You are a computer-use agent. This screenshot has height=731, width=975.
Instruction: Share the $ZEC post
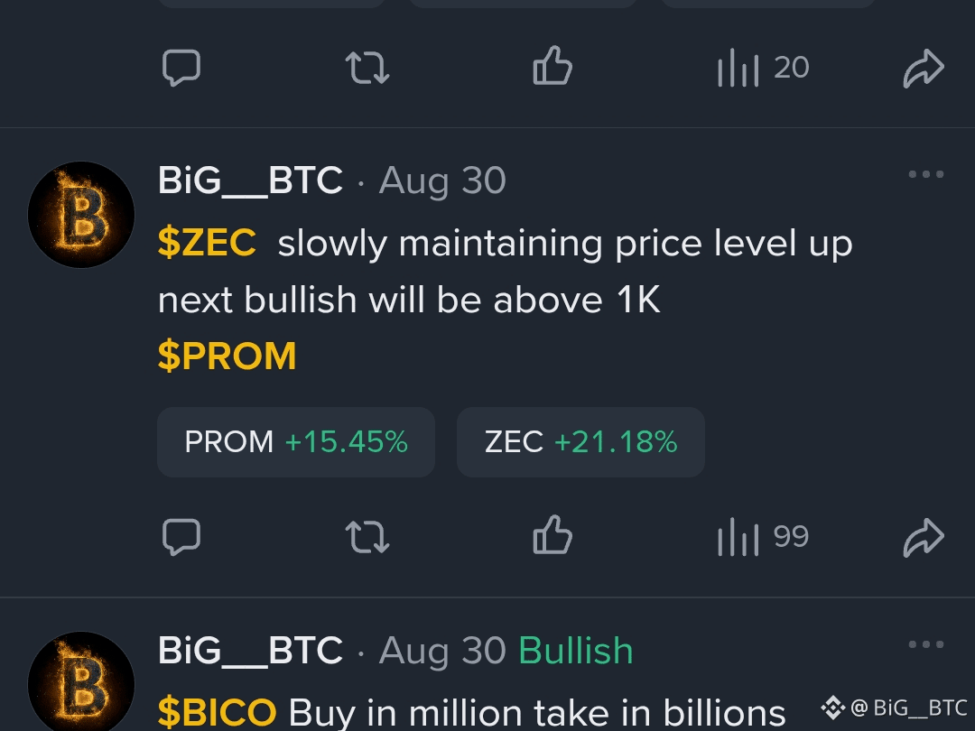tap(924, 537)
